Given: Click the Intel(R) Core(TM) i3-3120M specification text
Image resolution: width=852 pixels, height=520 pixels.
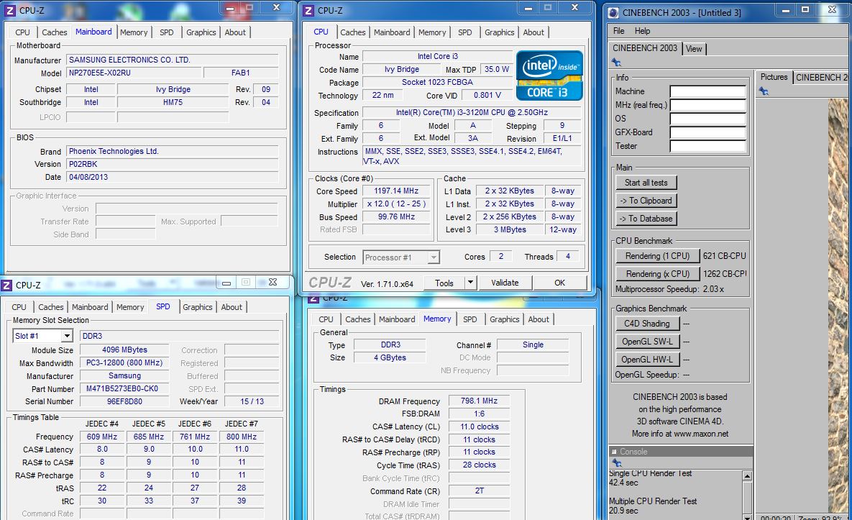Looking at the screenshot, I should (472, 112).
